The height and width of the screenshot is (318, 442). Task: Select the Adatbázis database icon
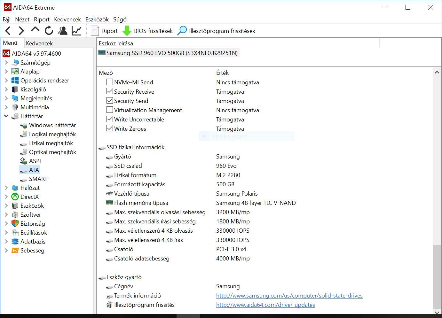click(15, 241)
